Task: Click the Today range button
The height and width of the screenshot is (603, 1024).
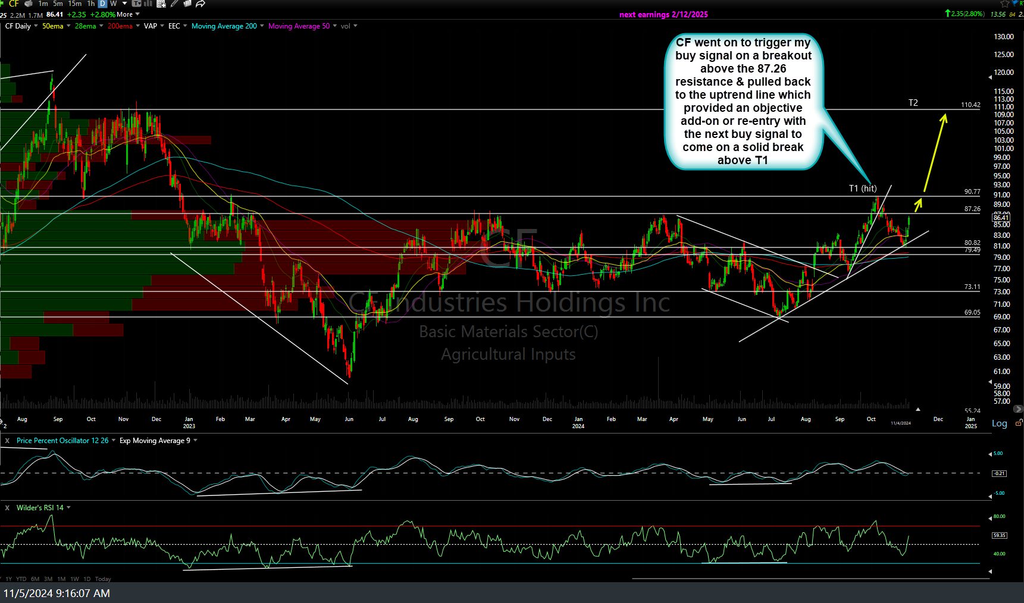Action: point(103,579)
